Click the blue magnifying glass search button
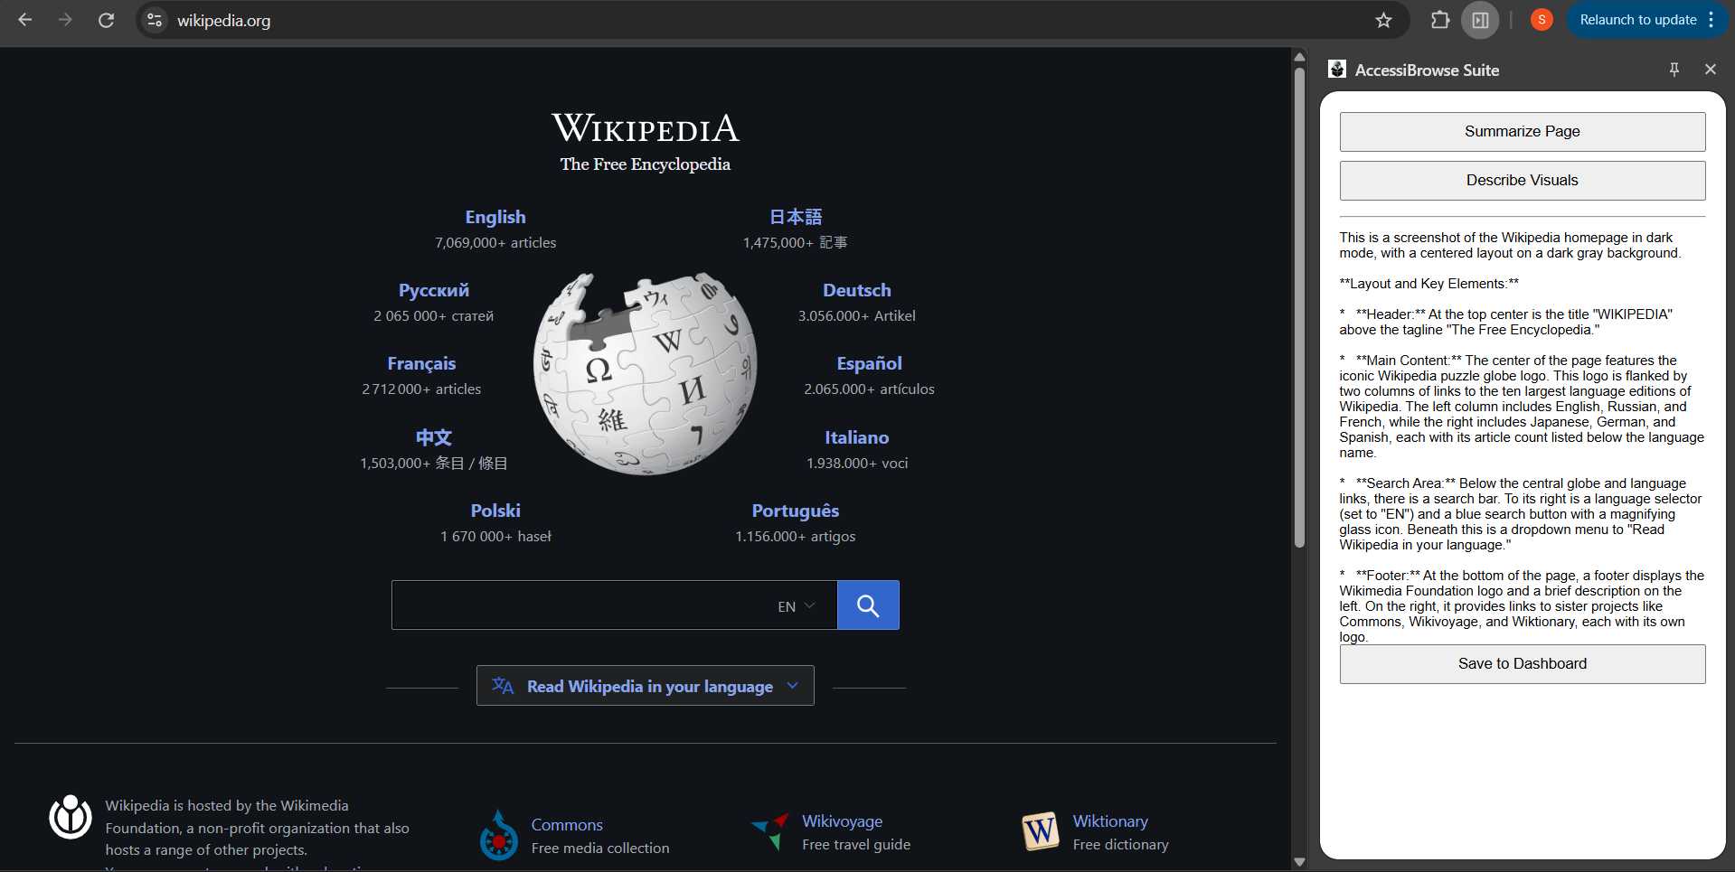 click(868, 605)
